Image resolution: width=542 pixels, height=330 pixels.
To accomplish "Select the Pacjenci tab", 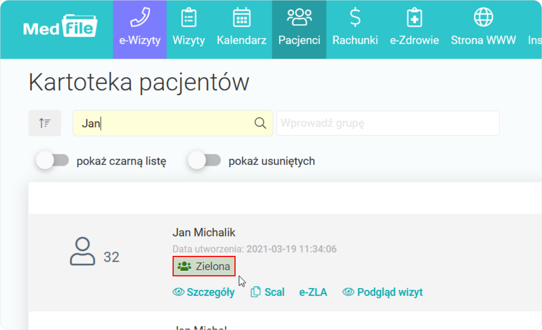I will [299, 29].
